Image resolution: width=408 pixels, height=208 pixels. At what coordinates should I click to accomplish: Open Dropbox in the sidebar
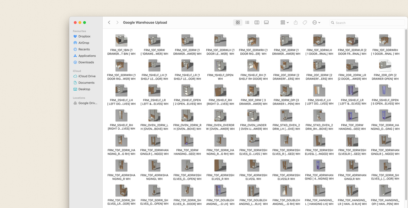pos(84,36)
